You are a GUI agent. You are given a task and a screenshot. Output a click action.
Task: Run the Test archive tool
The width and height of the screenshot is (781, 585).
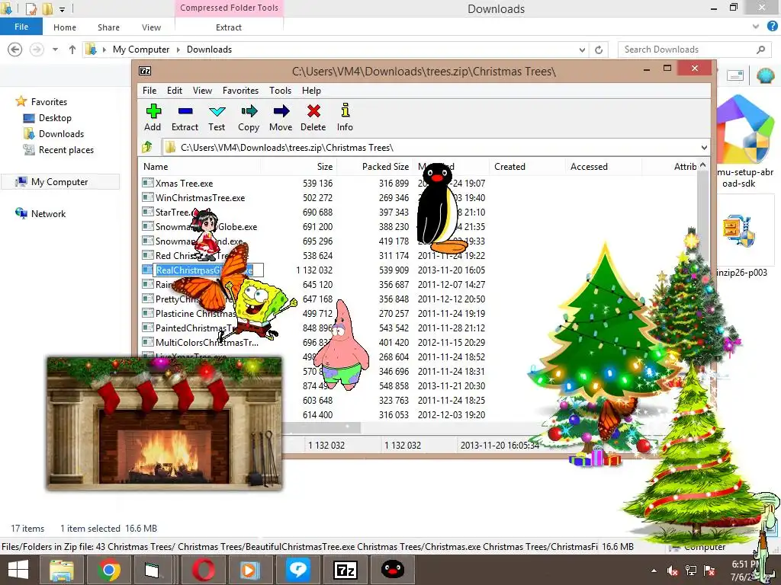click(x=217, y=111)
